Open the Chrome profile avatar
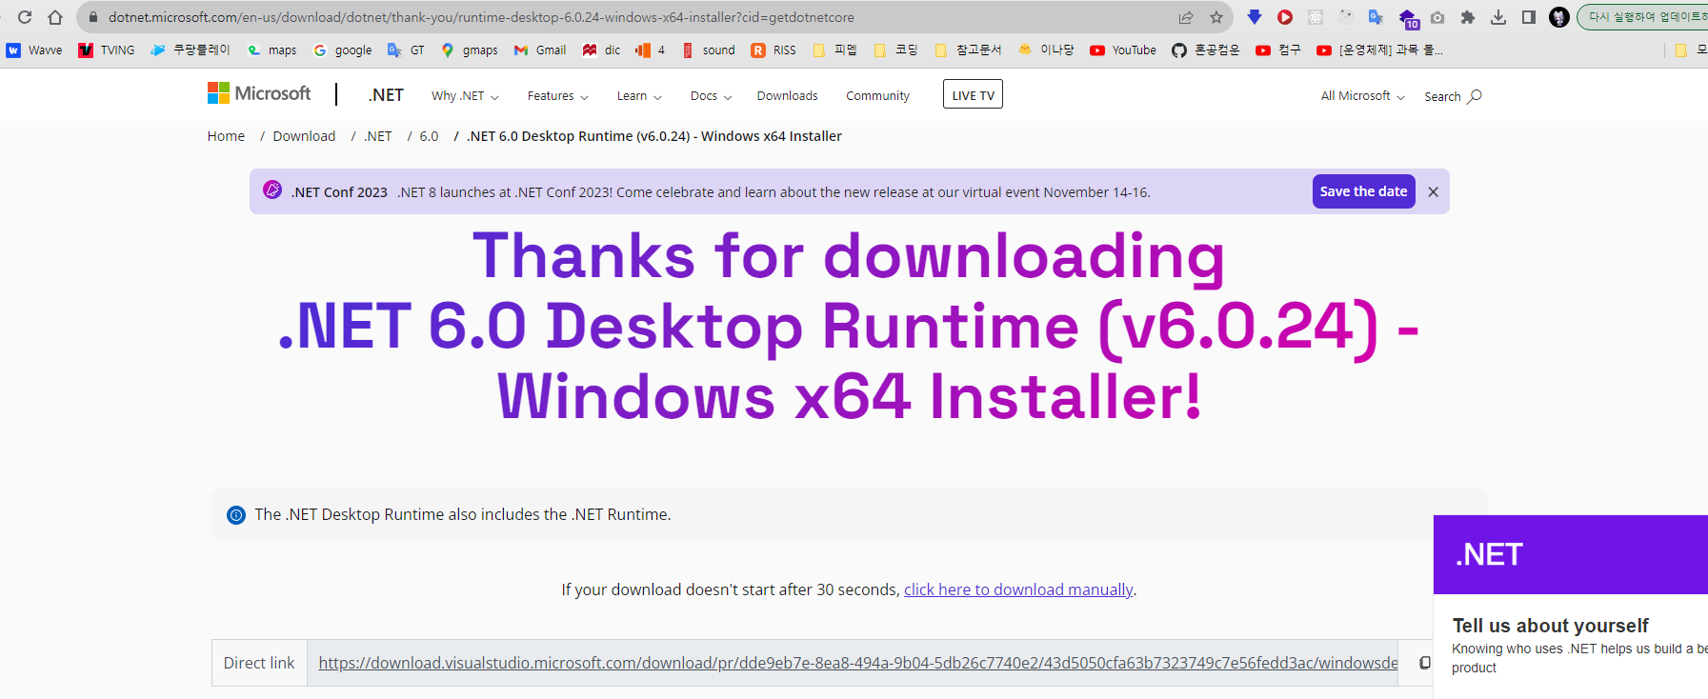Viewport: 1708px width, 699px height. [x=1559, y=17]
